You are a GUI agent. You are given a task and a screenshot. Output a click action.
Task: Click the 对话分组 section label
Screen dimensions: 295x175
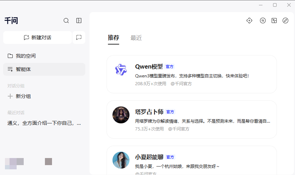tap(16, 86)
